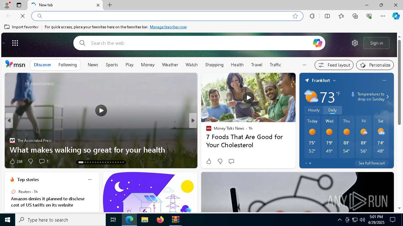Open the browser profile icon
Screen dimensions: 403x226
tap(7, 5)
